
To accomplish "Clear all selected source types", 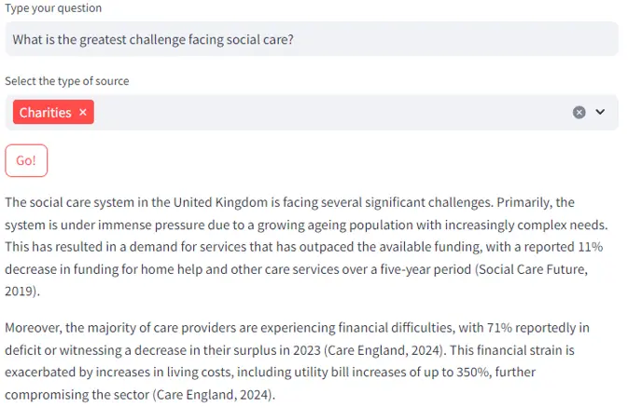I will (579, 113).
